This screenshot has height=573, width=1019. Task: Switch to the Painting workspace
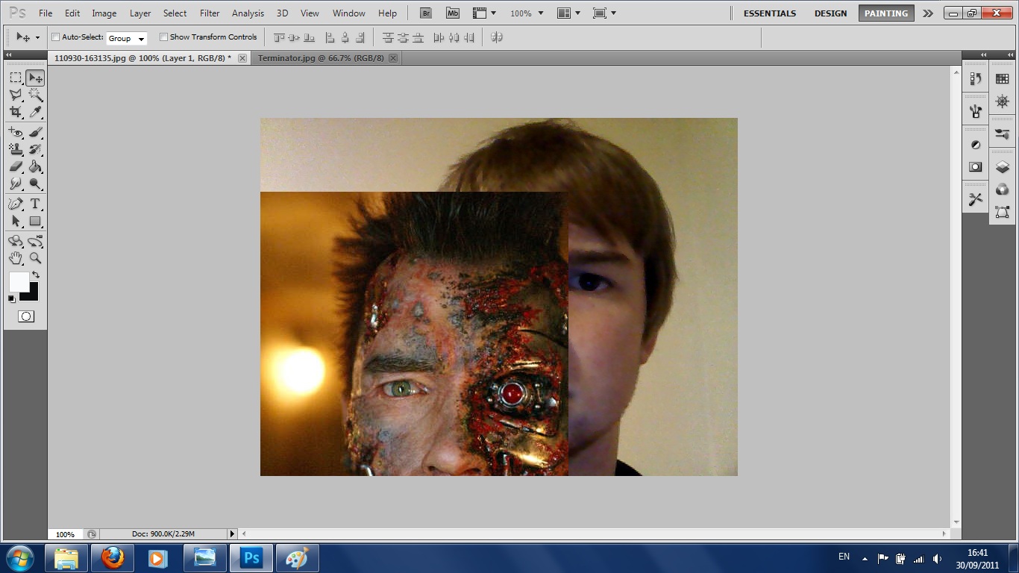tap(886, 13)
